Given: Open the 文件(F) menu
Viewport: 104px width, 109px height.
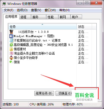Looking at the screenshot, I should (8, 10).
